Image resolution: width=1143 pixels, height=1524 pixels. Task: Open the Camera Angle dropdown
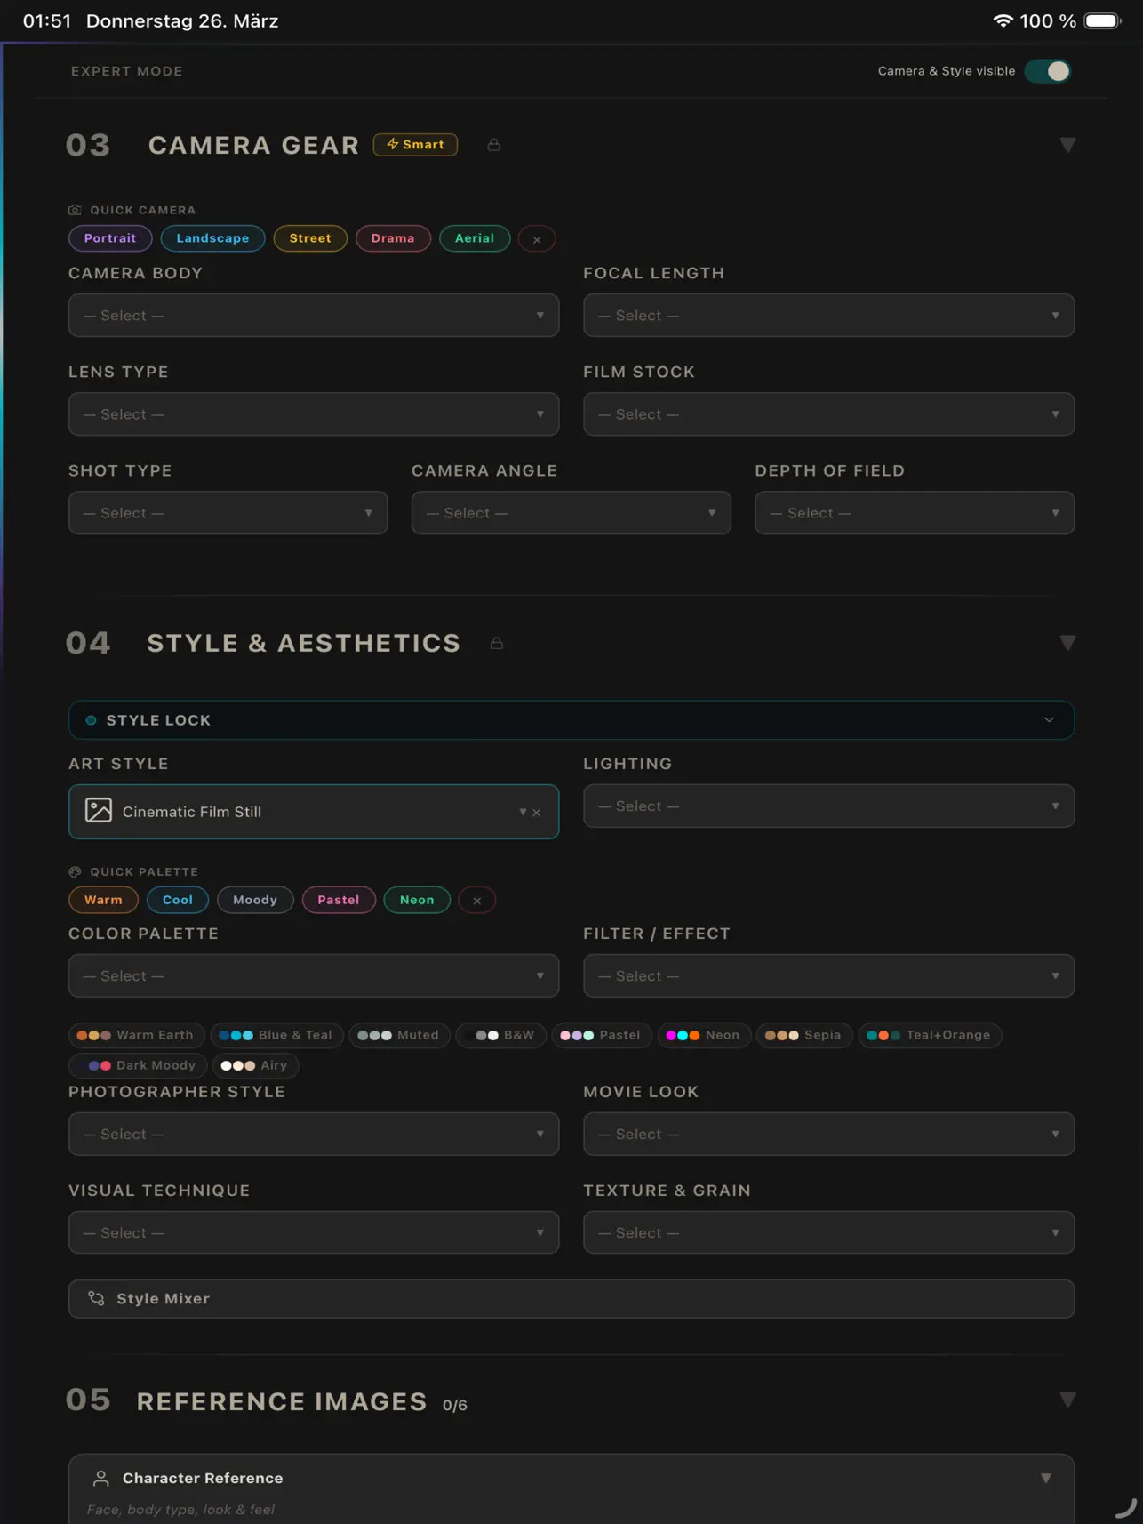[571, 513]
